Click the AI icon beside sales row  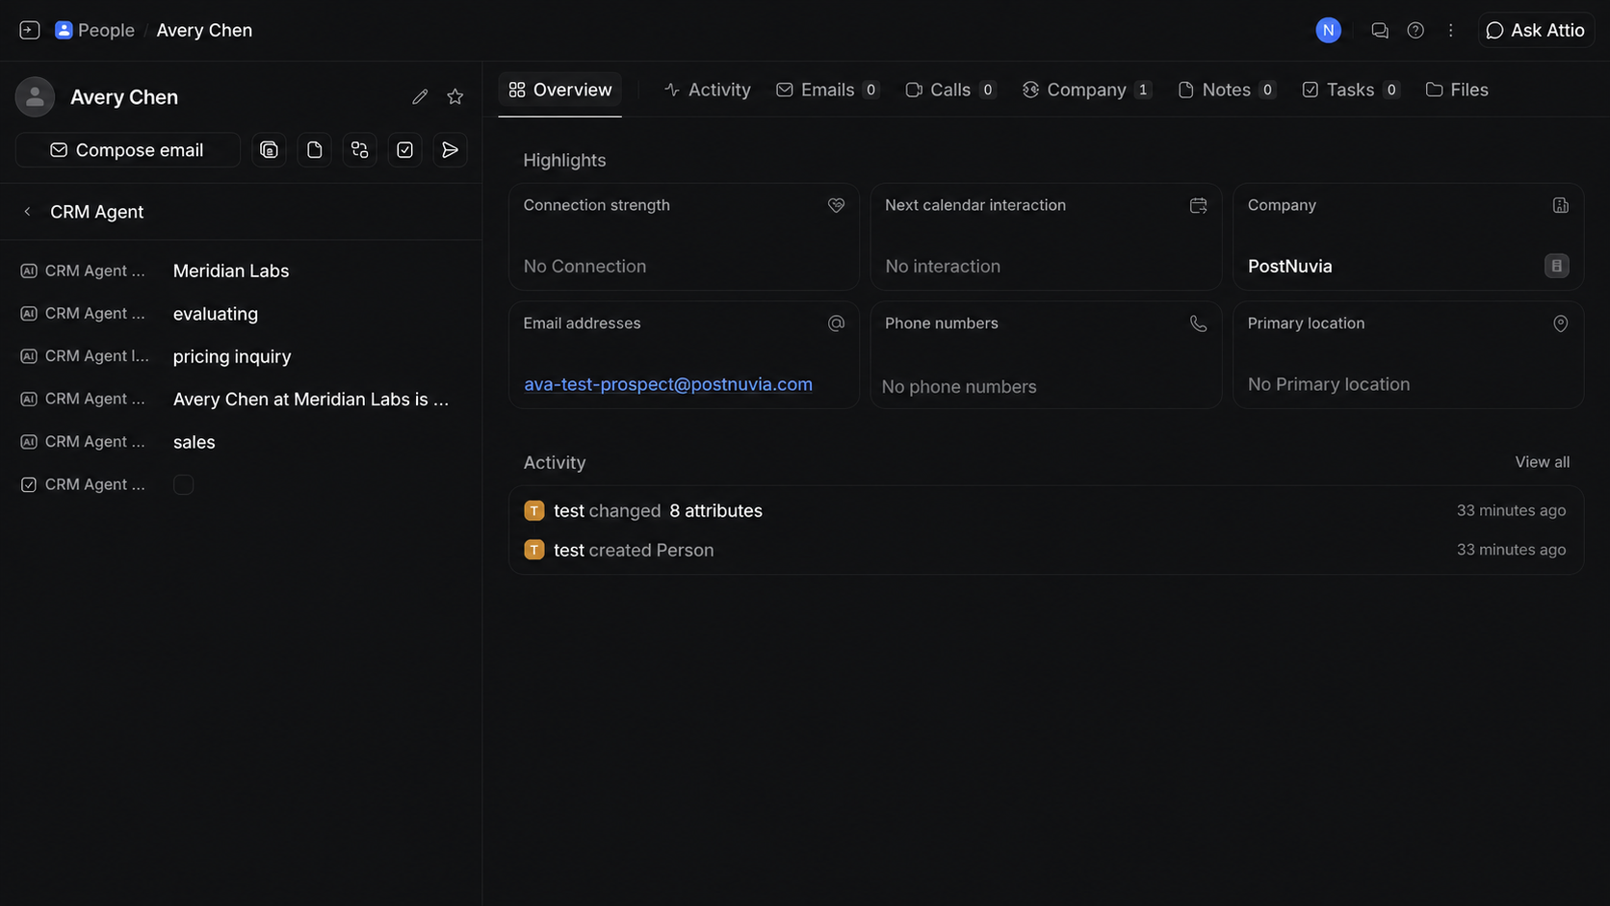coord(29,441)
